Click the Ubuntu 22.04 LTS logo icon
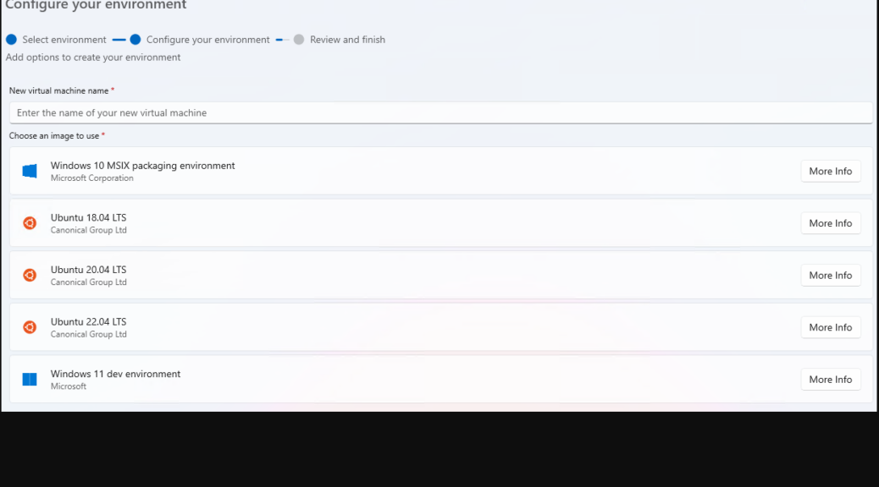This screenshot has width=879, height=487. (x=30, y=327)
